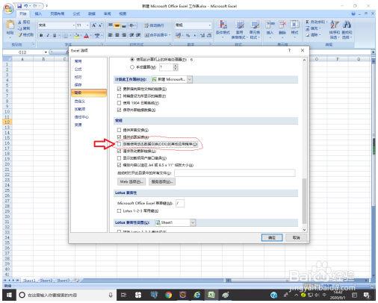Click the Format Painter brush icon
This screenshot has height=303, width=378.
coord(20,35)
